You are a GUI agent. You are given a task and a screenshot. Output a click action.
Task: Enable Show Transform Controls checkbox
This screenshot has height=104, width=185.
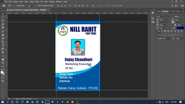pos(37,6)
